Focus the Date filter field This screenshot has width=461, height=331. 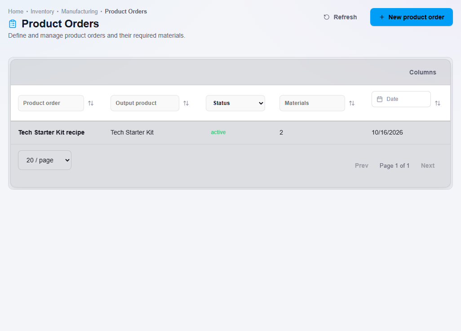click(x=401, y=99)
